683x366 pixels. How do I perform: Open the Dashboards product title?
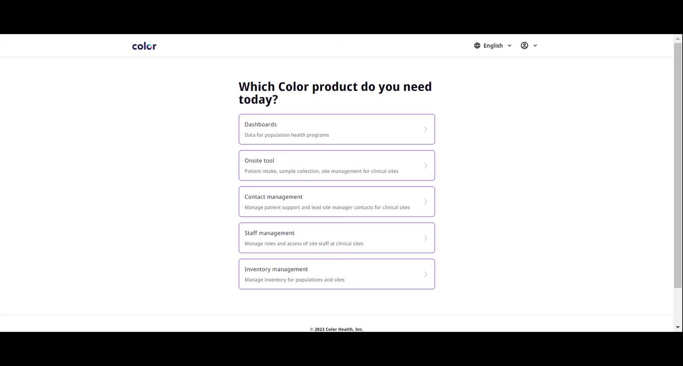point(261,125)
